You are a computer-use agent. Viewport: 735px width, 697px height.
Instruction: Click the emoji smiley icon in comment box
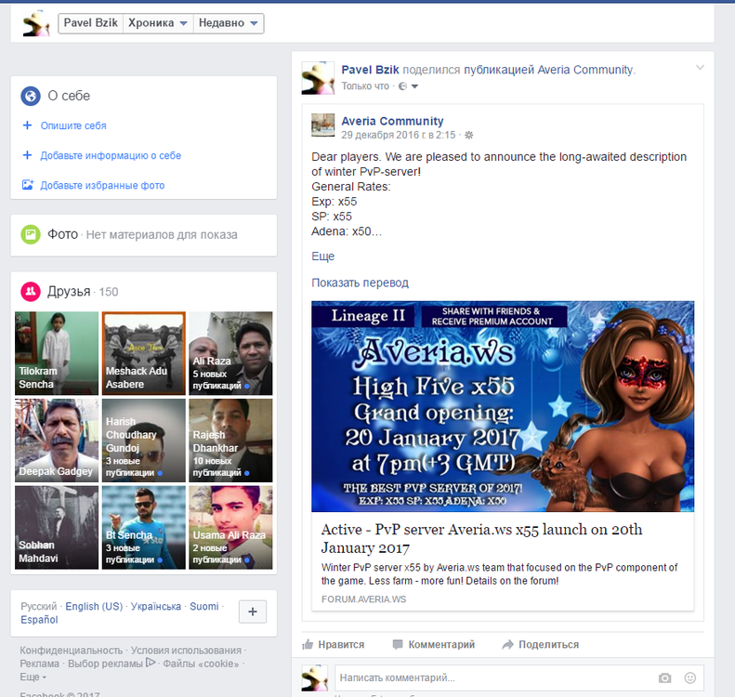pos(689,678)
